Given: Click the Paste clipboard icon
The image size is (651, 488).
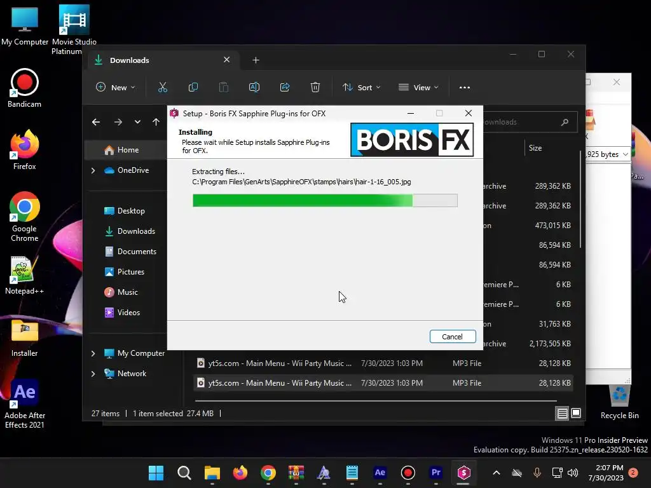Looking at the screenshot, I should 223,88.
